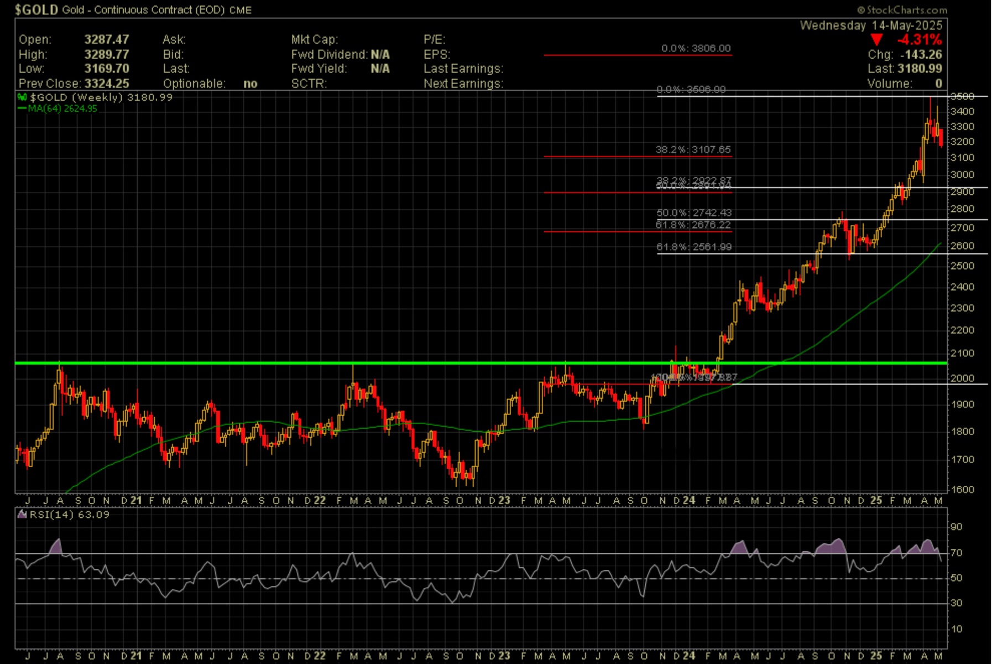Select the 38.2%: 3107.65 Fibonacci label
Screen dimensions: 992x664
693,149
